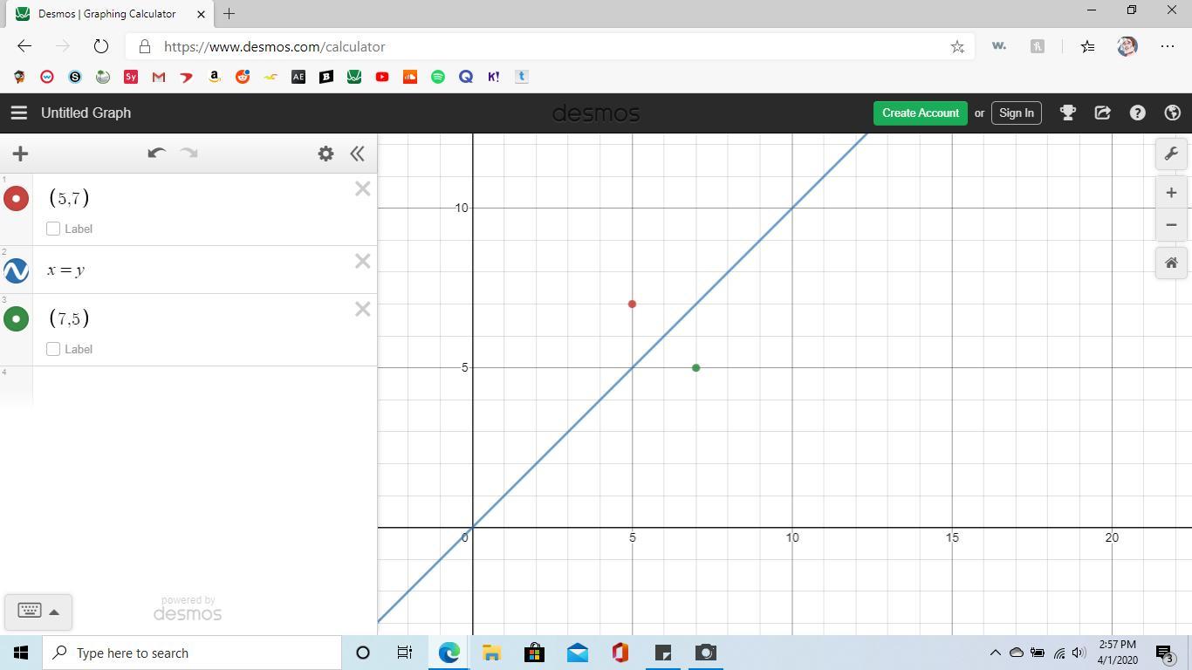Image resolution: width=1192 pixels, height=670 pixels.
Task: Open File Explorer from taskbar
Action: (491, 653)
